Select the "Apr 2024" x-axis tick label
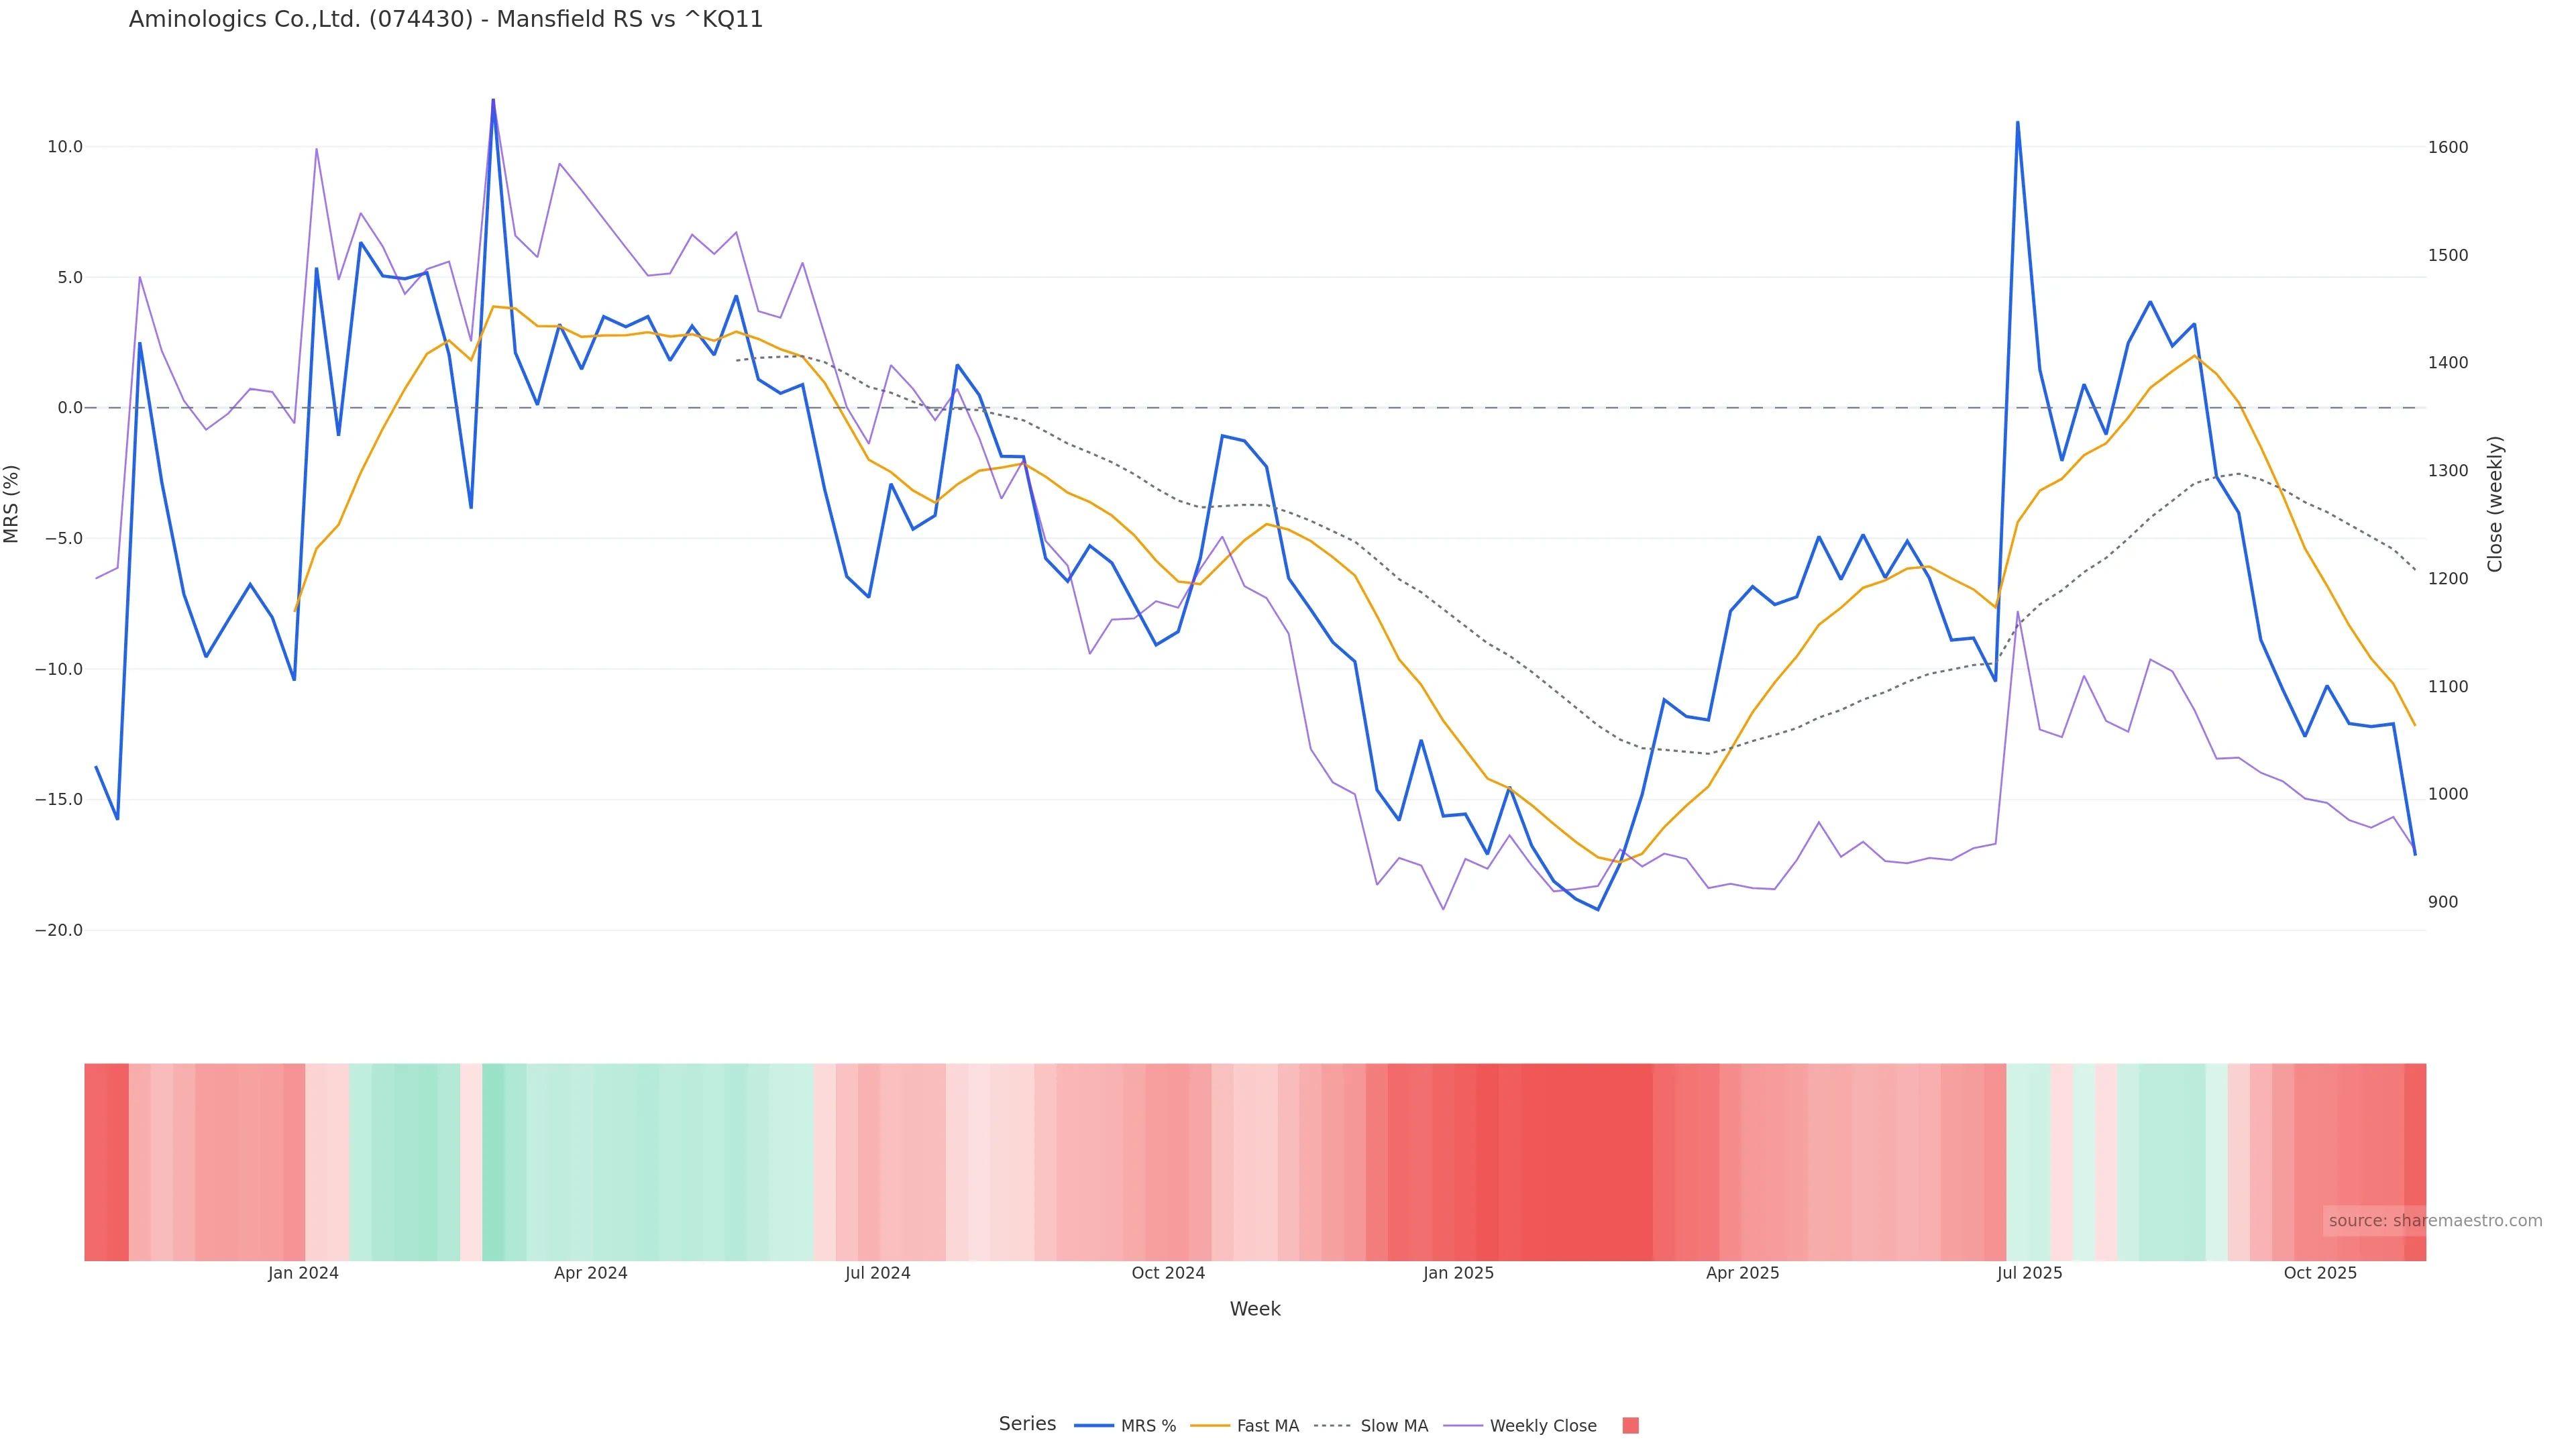Screen dimensions: 2576x1449 pos(591,1273)
